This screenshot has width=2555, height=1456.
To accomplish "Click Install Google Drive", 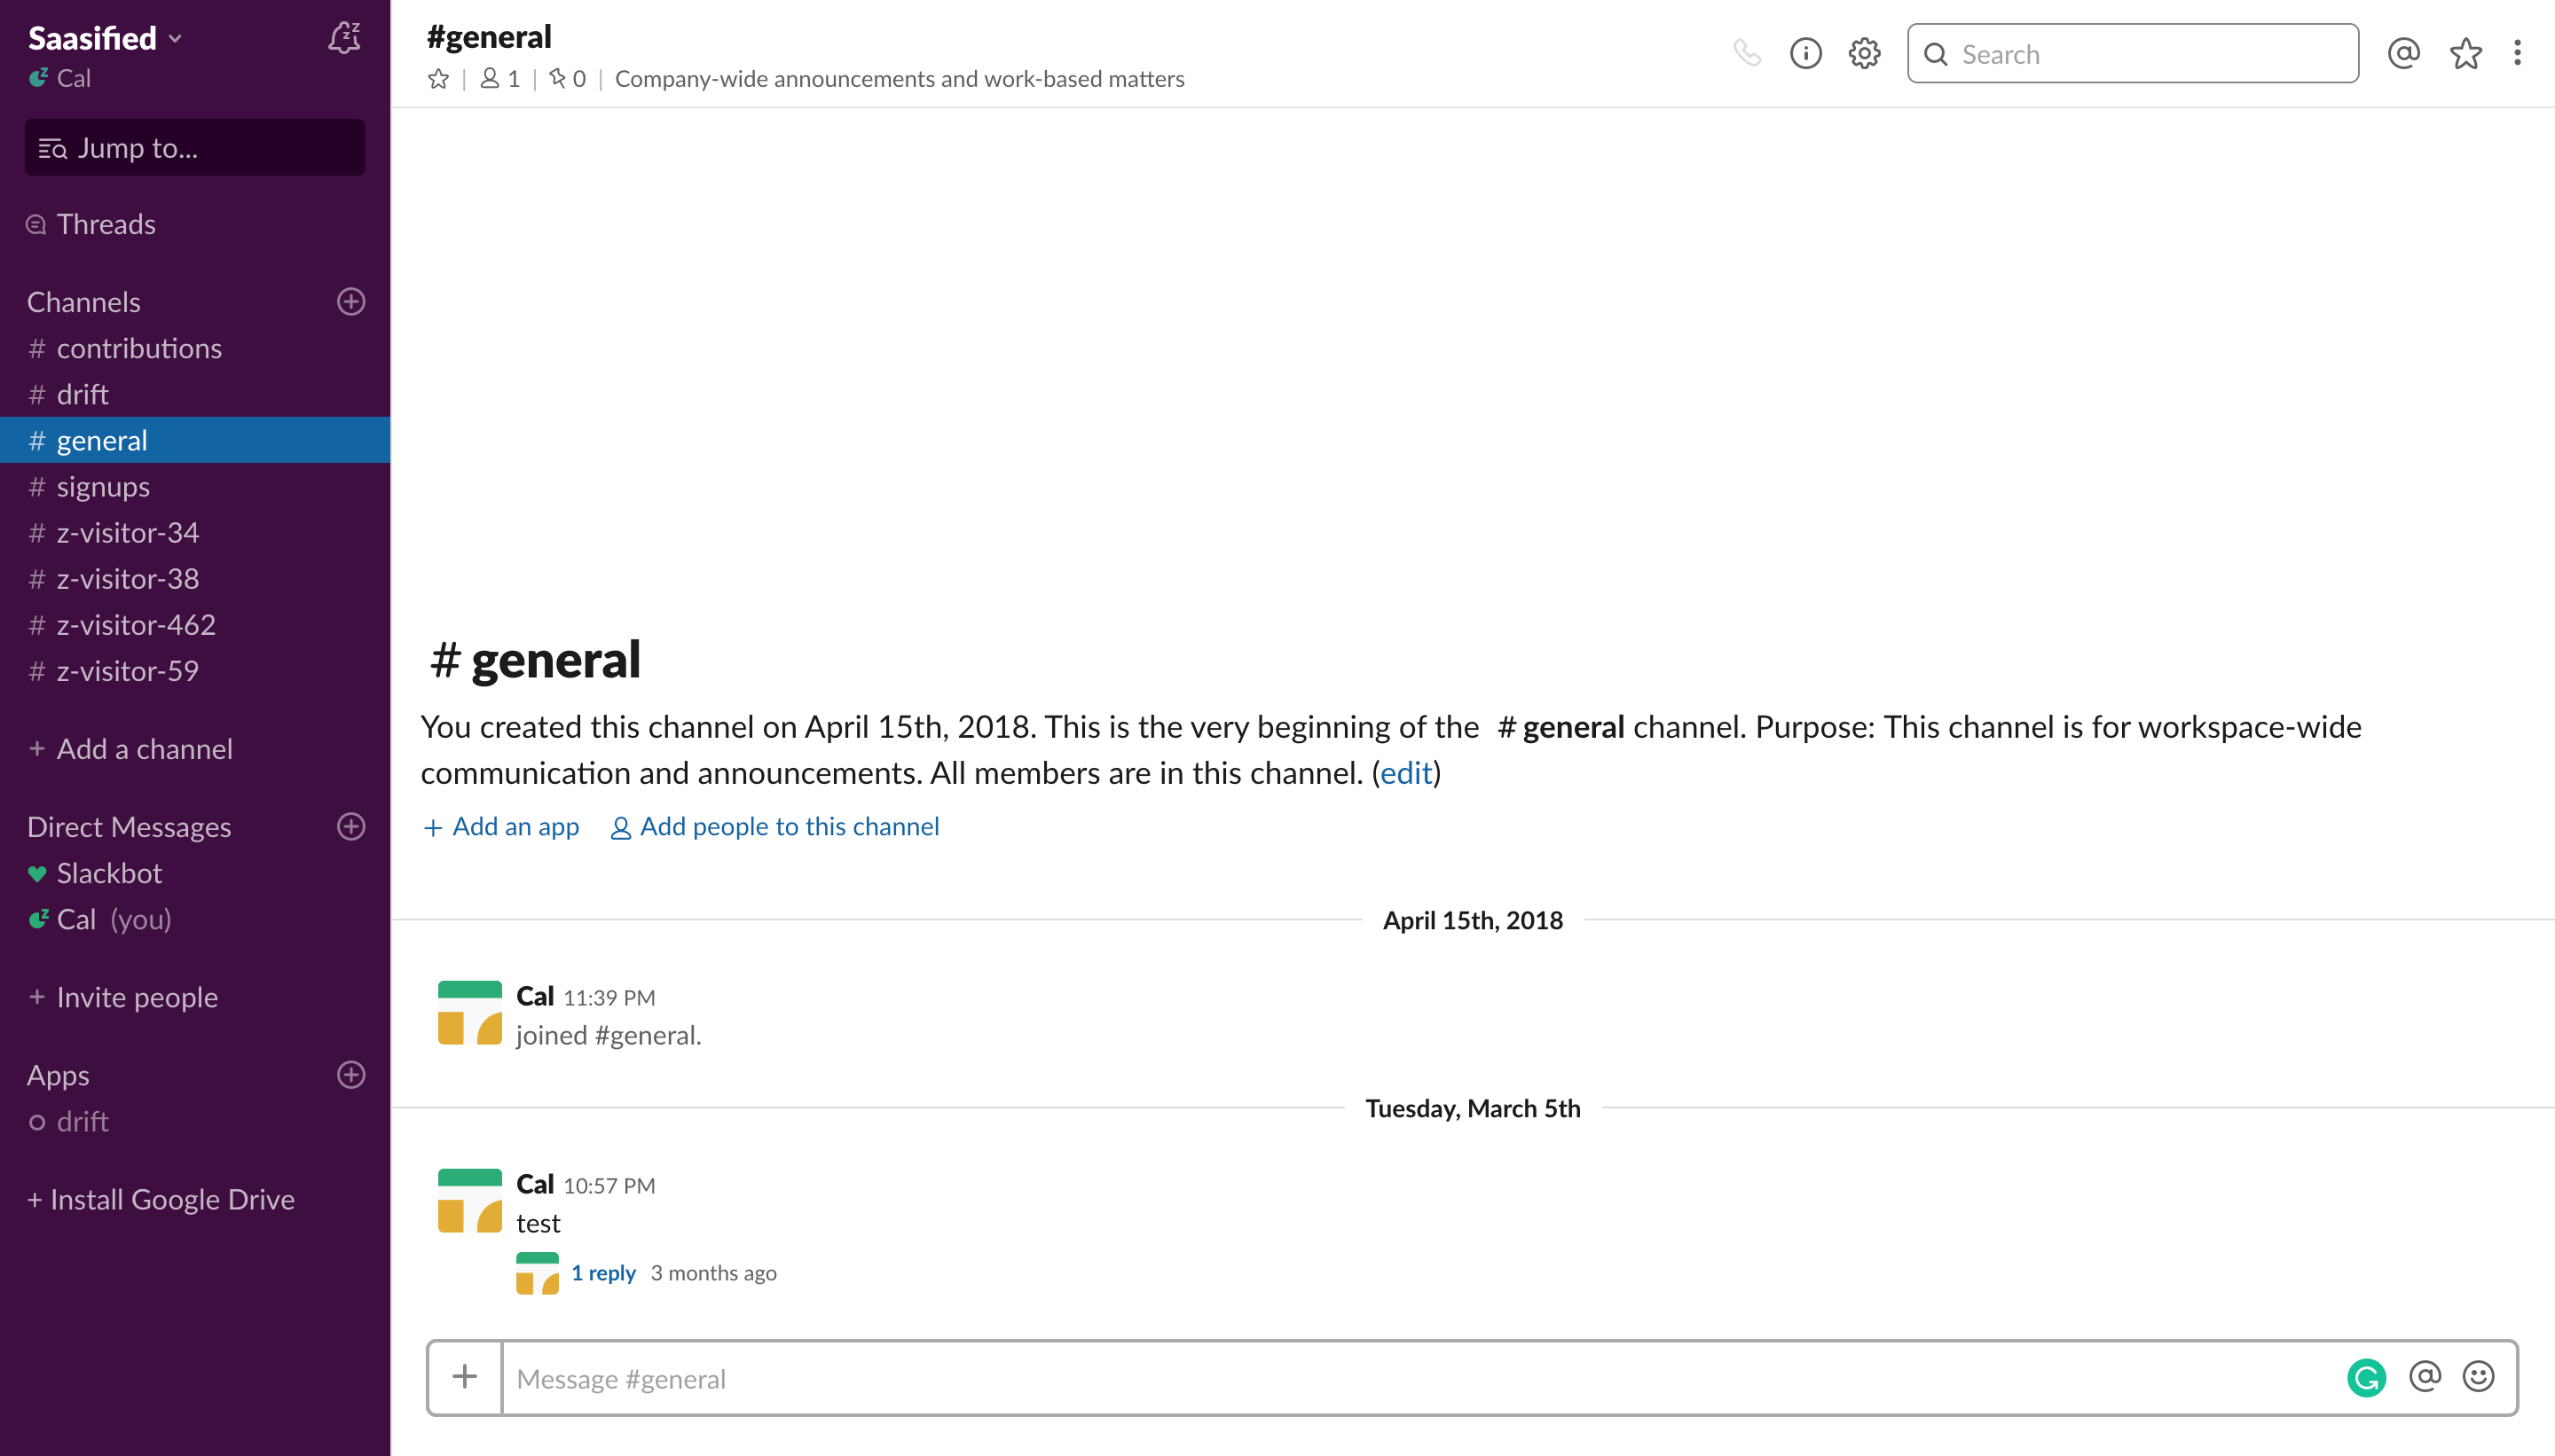I will (161, 1199).
